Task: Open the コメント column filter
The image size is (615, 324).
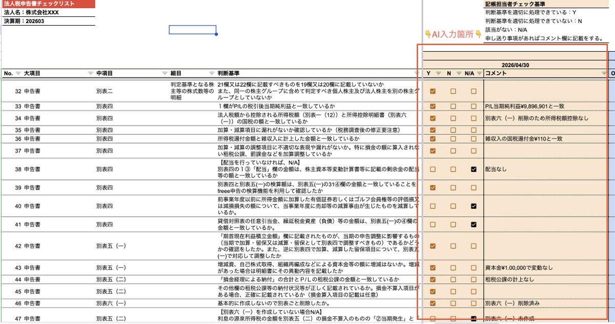Action: point(604,73)
